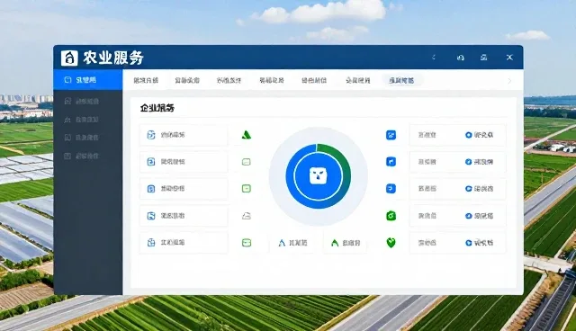The height and width of the screenshot is (331, 576).
Task: Open the fourth service card on the left
Action: [x=184, y=216]
